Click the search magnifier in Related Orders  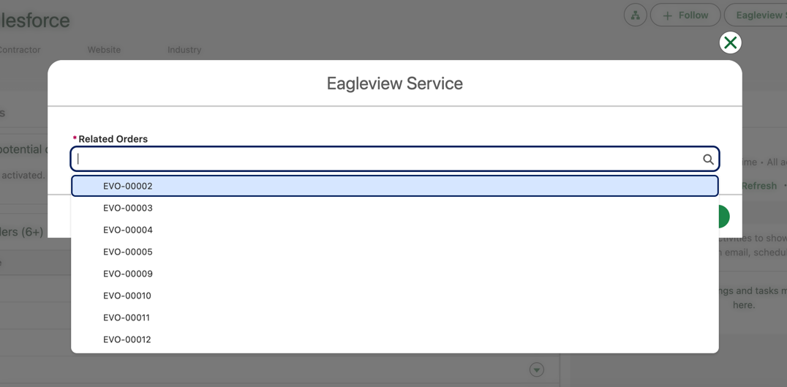coord(708,159)
